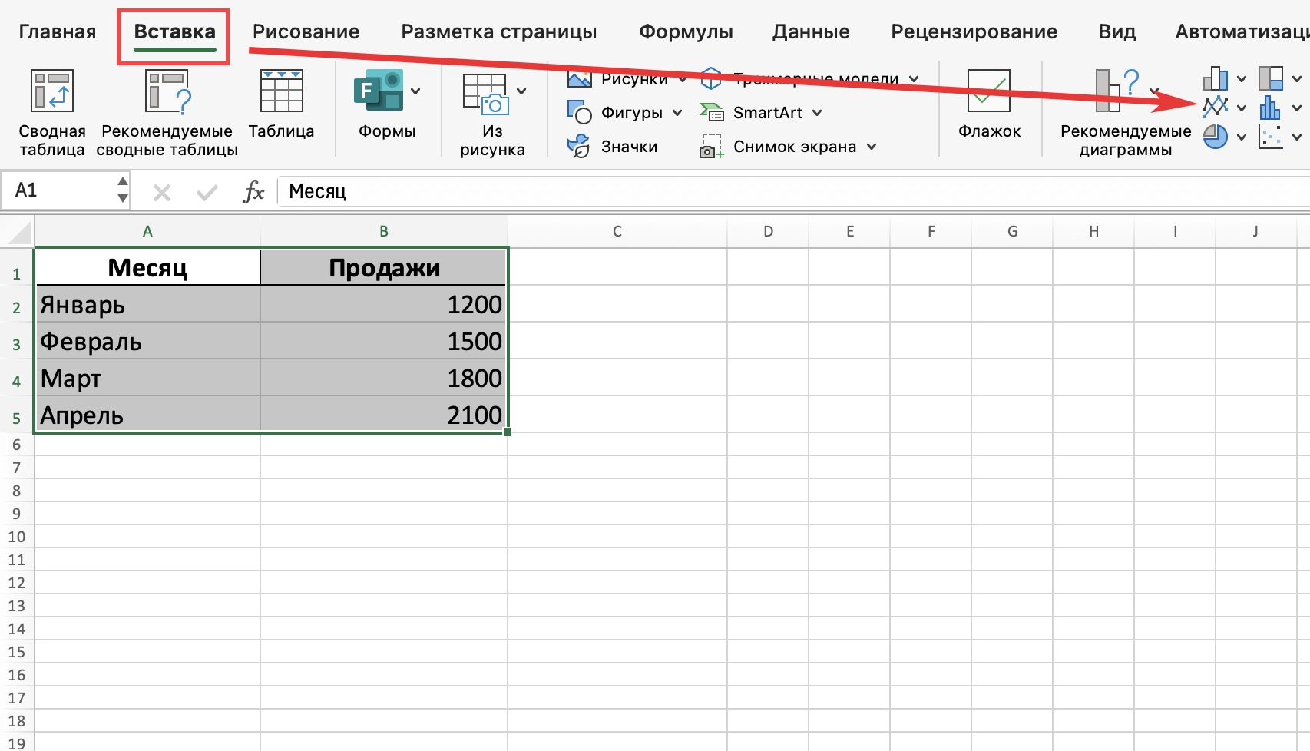
Task: Switch to the Главная tab
Action: [57, 31]
